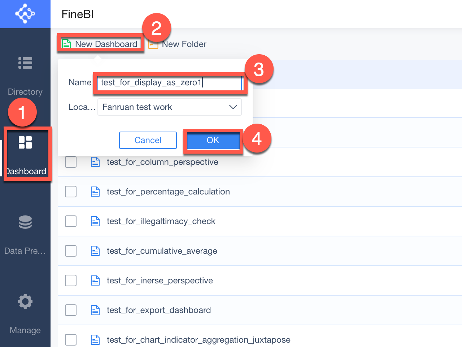Click the New Folder orange icon
The image size is (462, 347).
[x=153, y=44]
